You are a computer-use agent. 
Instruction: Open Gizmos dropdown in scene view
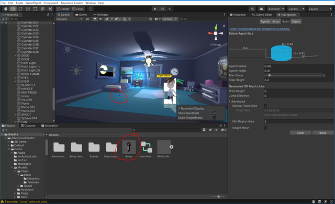point(170,19)
